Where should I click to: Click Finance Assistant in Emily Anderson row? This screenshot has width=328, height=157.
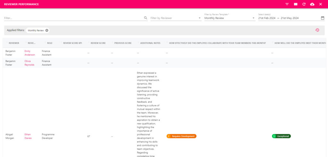pyautogui.click(x=47, y=53)
